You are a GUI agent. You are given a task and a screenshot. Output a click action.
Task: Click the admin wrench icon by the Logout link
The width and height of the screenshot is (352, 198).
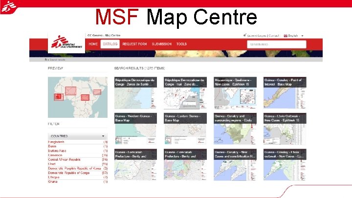coord(245,35)
